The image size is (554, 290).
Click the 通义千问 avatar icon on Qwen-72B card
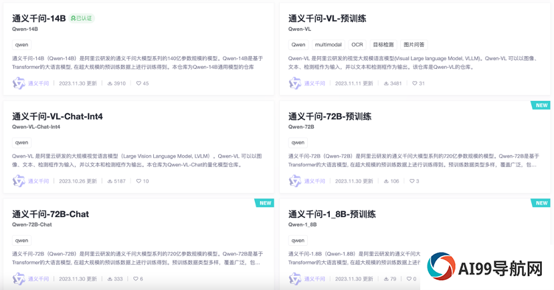pos(295,181)
